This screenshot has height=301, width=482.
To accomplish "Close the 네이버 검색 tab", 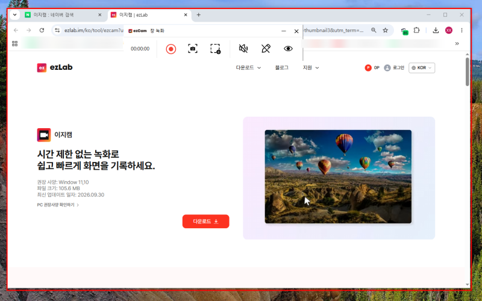I will point(99,14).
